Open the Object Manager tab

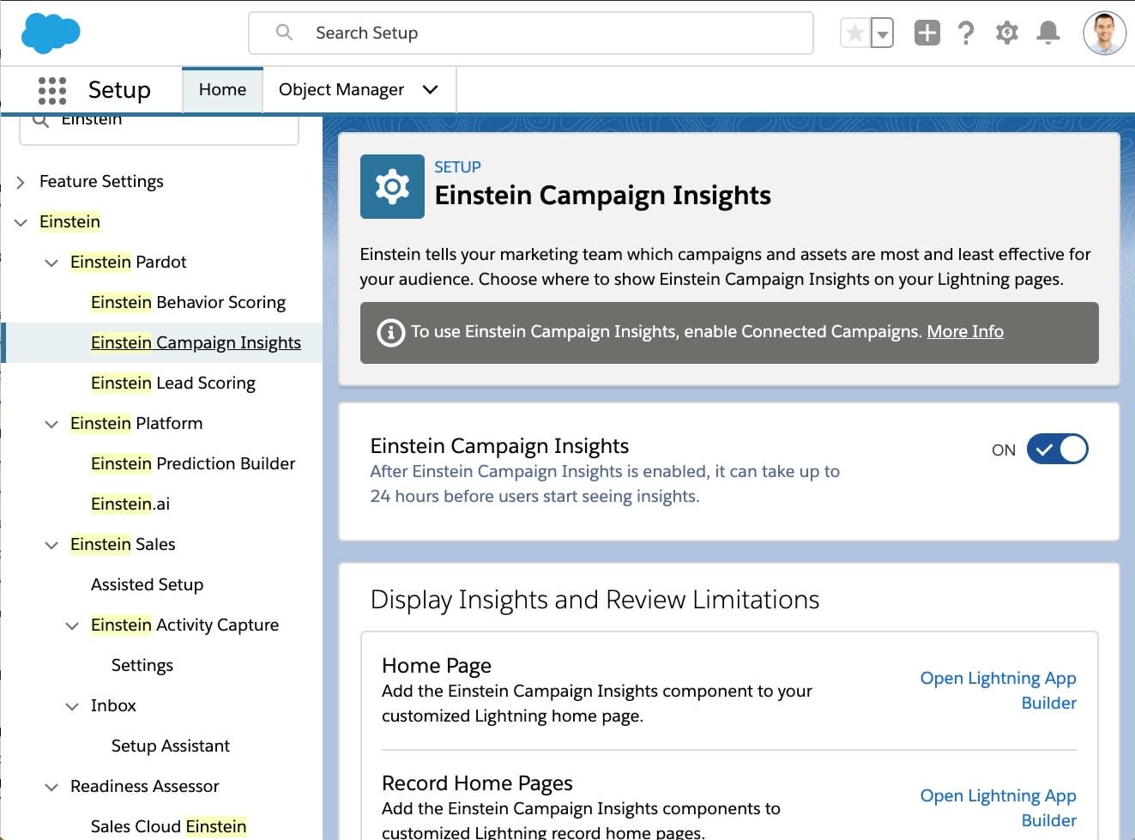point(341,89)
